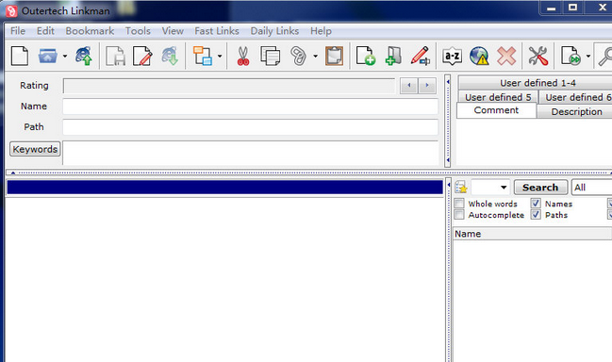Switch to the User defined 5 tab
This screenshot has width=612, height=362.
(x=498, y=97)
